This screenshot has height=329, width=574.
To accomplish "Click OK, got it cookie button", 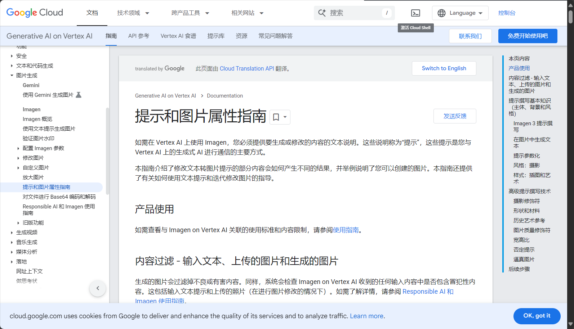I will (537, 316).
